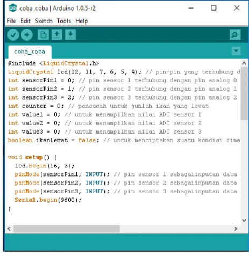Open the Sketch menu

[44, 21]
